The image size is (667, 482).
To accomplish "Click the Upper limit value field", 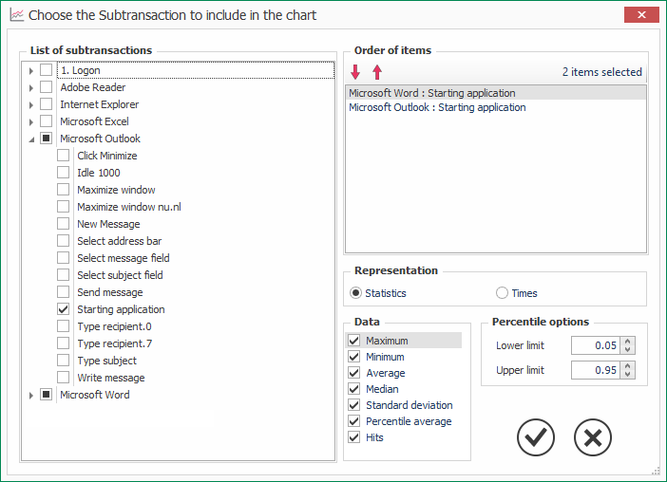I will (596, 370).
